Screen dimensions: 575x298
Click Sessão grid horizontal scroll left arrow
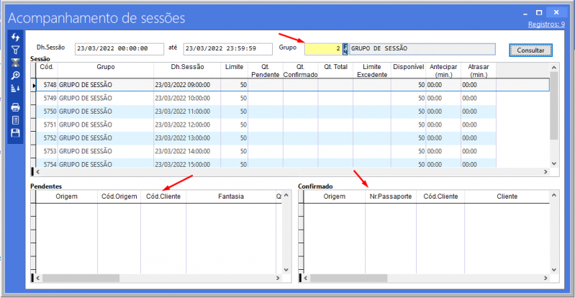coord(37,172)
